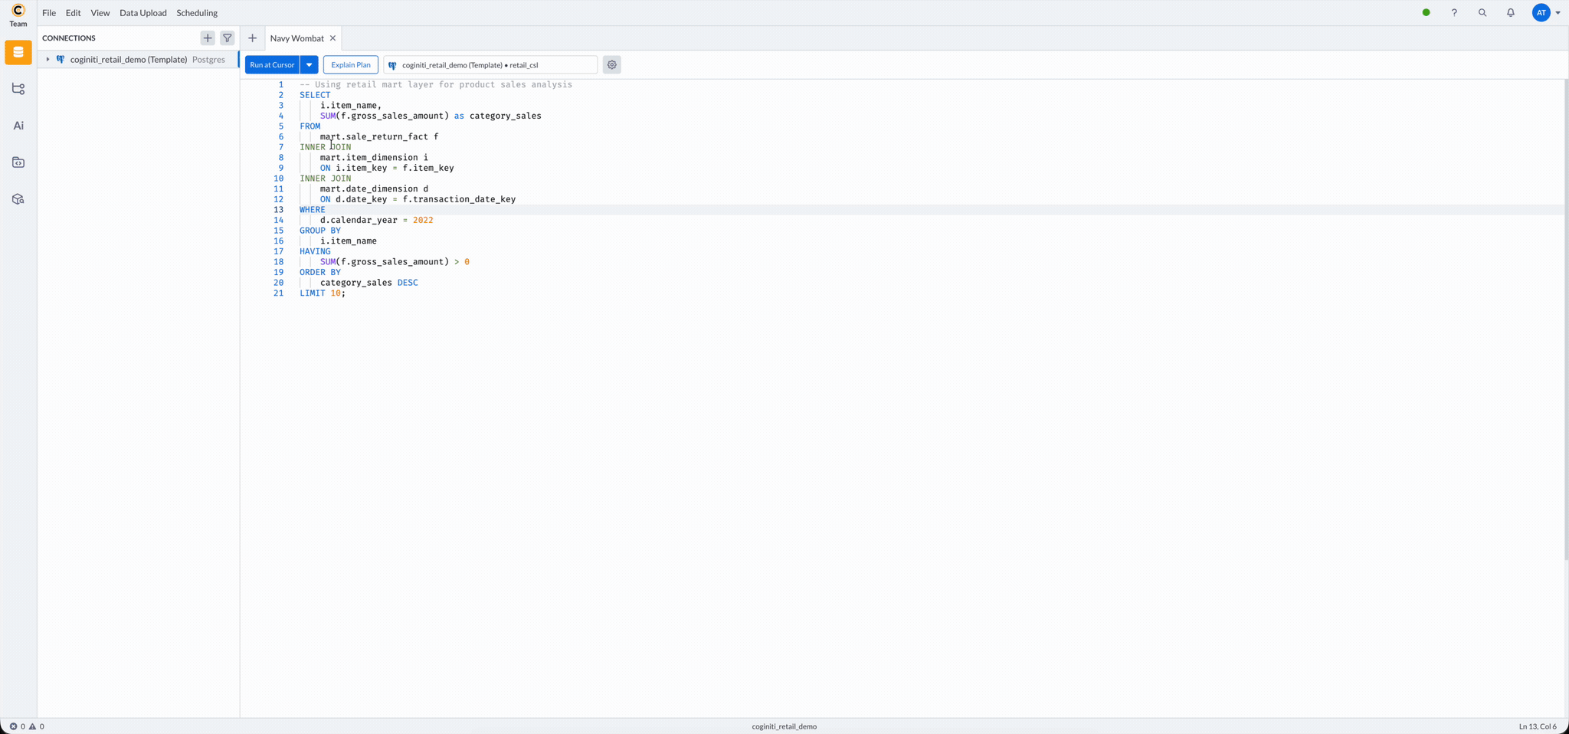Open the pipelines icon in left sidebar
The width and height of the screenshot is (1569, 734).
18,89
